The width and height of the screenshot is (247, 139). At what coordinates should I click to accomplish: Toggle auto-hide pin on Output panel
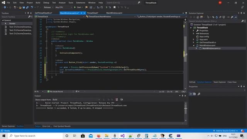(x=183, y=96)
